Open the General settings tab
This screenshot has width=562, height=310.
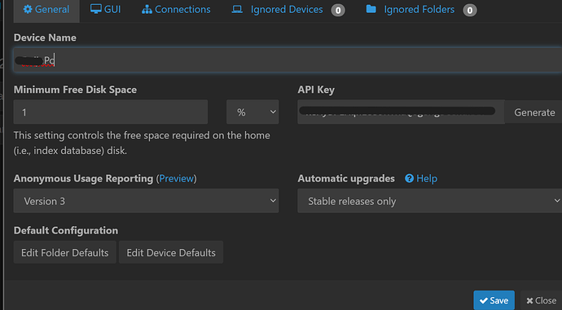pos(46,10)
